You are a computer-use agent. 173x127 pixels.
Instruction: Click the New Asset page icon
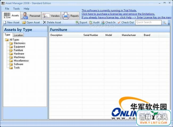coord(5,22)
